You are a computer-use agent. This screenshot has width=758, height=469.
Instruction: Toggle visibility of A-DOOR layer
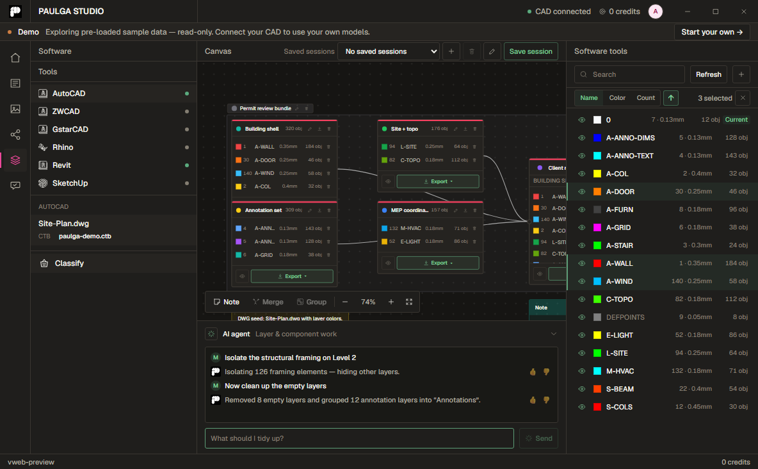pyautogui.click(x=582, y=192)
